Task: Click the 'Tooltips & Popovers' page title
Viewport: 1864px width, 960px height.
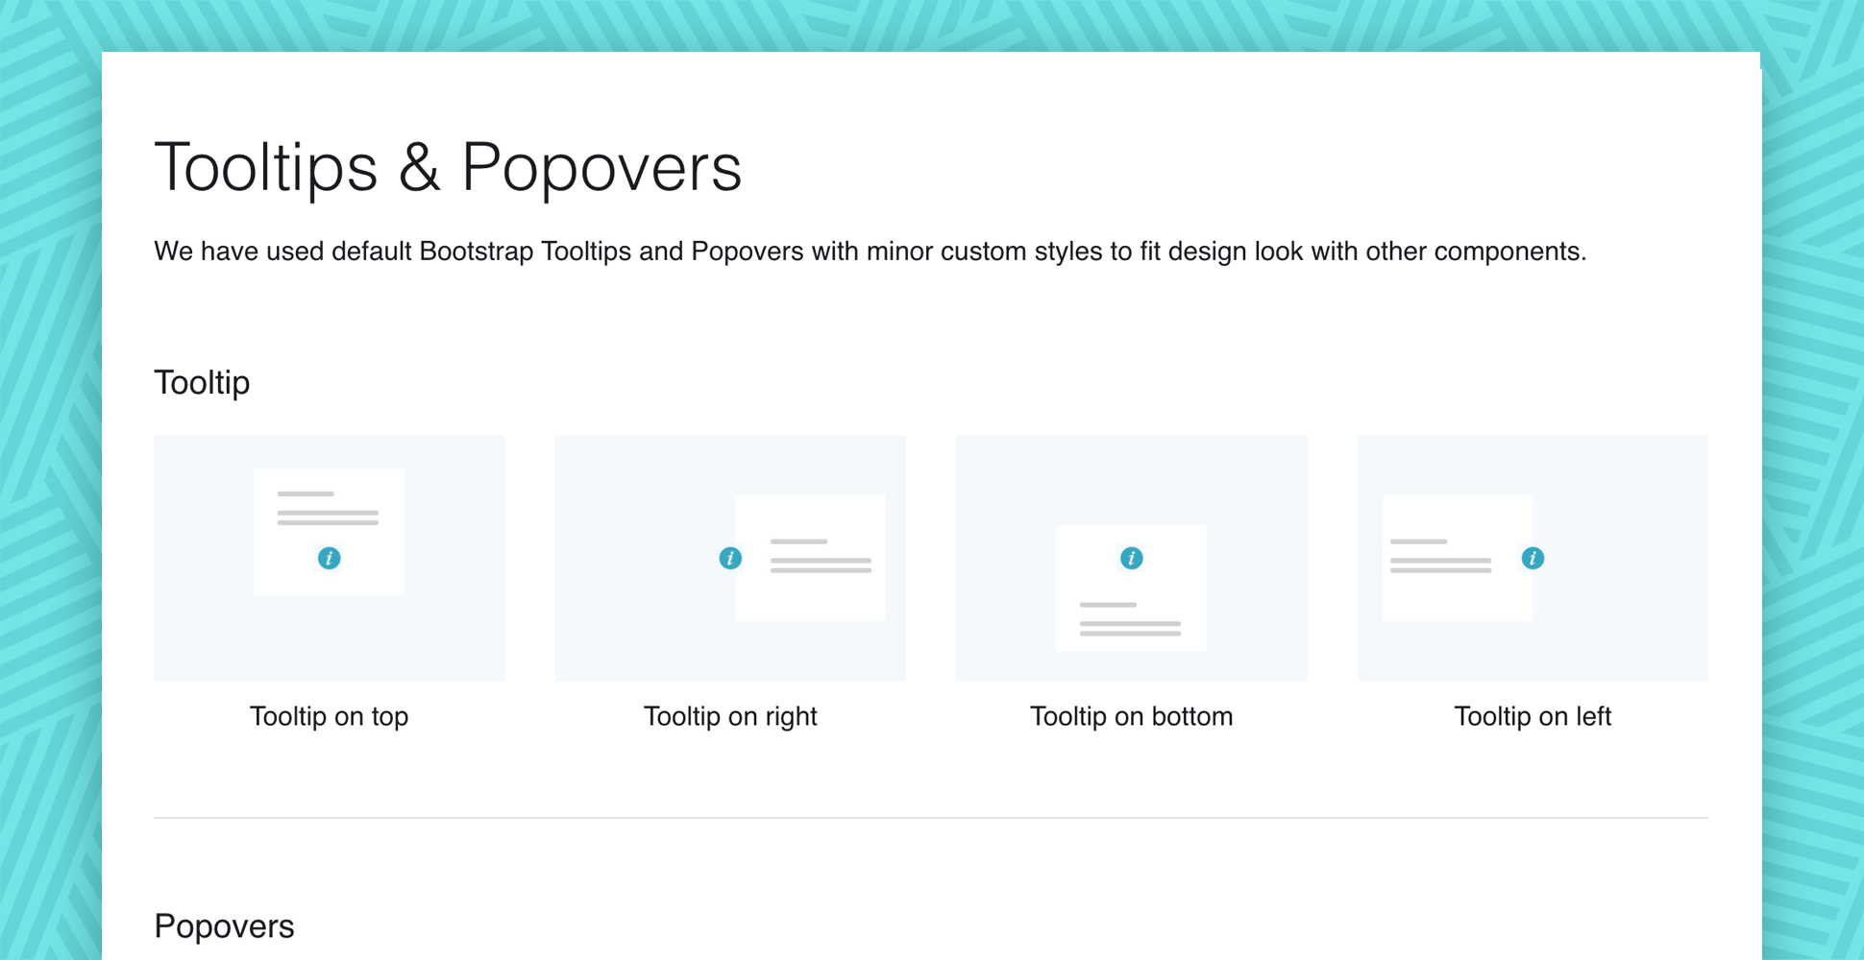Action: point(448,167)
